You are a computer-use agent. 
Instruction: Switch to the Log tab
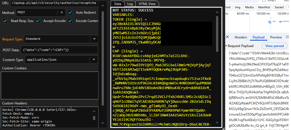click(x=130, y=4)
